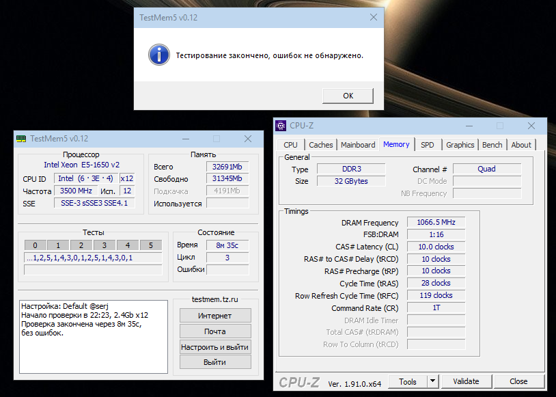This screenshot has width=556, height=397.
Task: Click the CPU ID value Intel (6·3E·4)
Action: [86, 178]
